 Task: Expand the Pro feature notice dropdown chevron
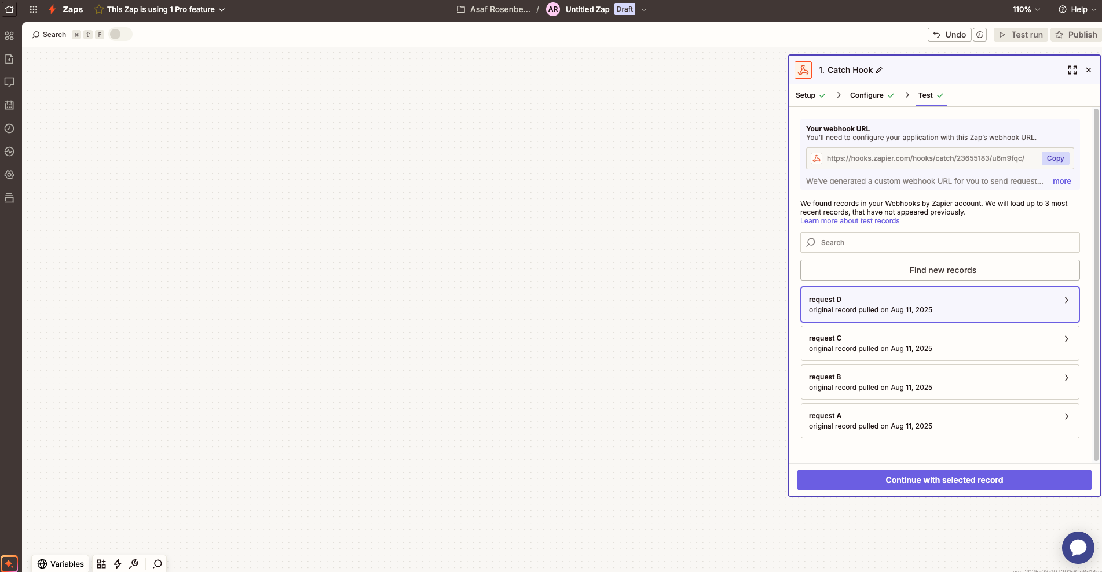[222, 10]
